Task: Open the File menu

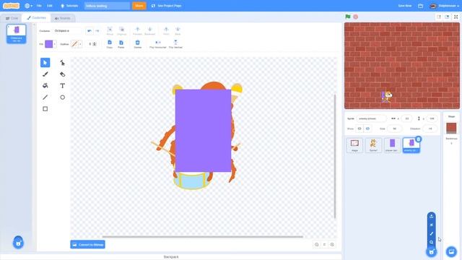Action: pos(39,6)
